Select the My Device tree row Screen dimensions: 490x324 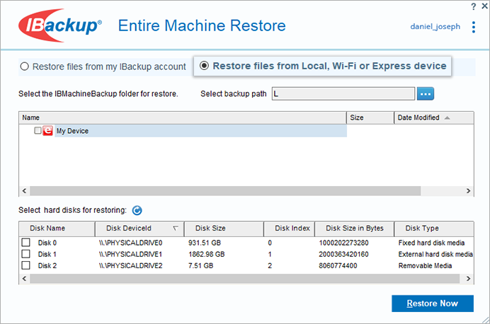[200, 131]
